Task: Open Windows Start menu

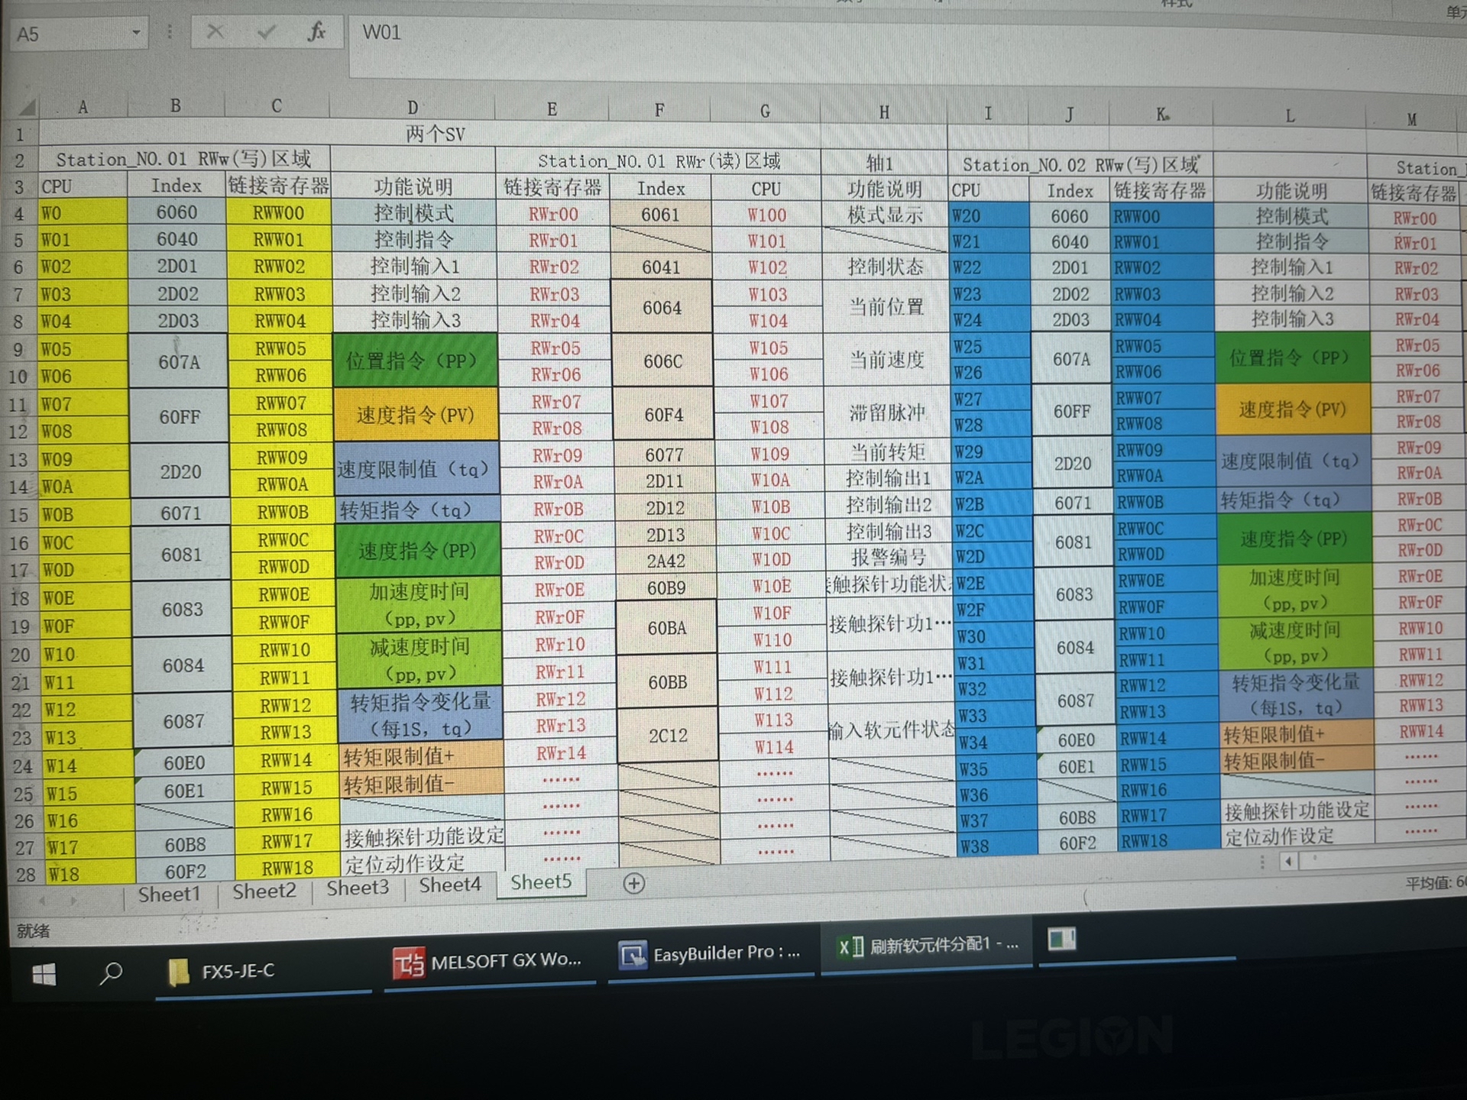Action: tap(44, 973)
